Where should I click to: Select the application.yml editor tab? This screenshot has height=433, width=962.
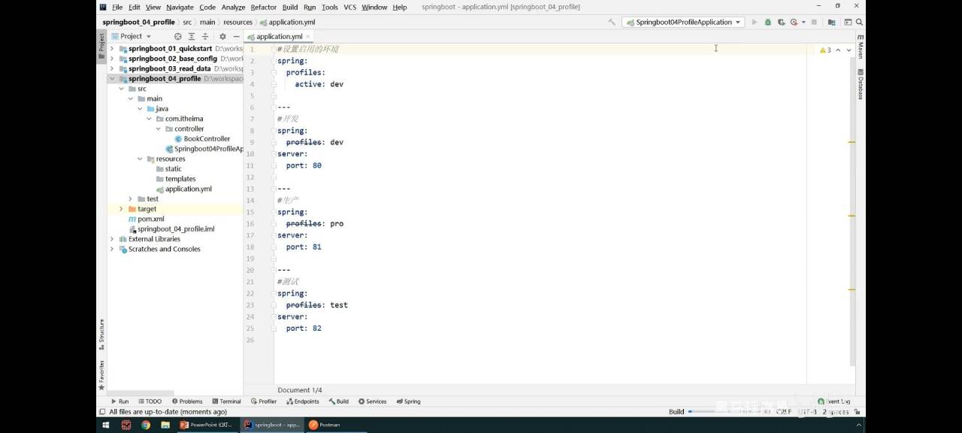click(279, 36)
